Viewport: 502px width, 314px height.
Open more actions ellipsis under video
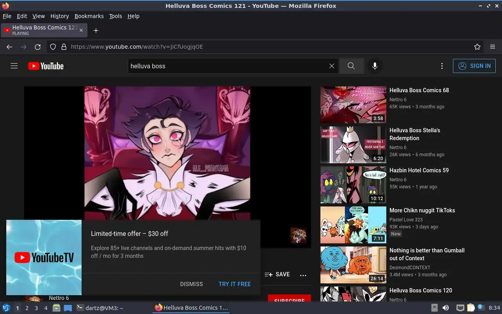303,275
